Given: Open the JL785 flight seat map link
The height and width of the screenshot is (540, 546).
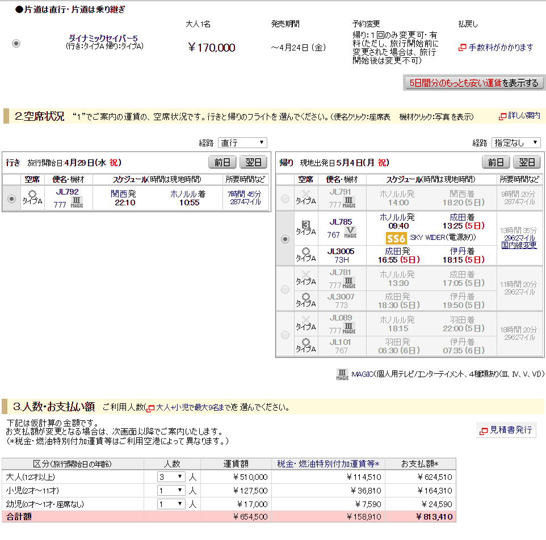Looking at the screenshot, I should point(341,222).
